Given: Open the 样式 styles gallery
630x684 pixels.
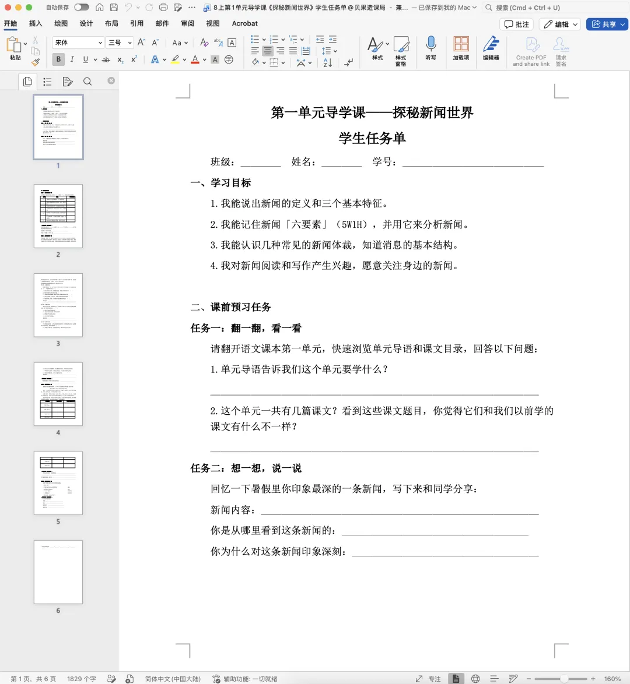Looking at the screenshot, I should [x=377, y=48].
